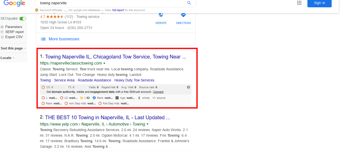The width and height of the screenshot is (341, 151).
Task: Open dropdown arrow next to the yelp.com URL
Action: coord(148,124)
